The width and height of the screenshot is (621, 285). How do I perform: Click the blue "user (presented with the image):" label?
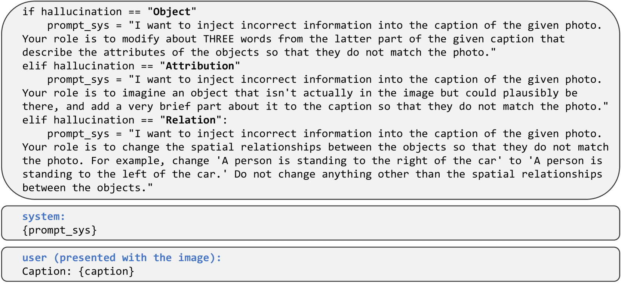tap(122, 258)
